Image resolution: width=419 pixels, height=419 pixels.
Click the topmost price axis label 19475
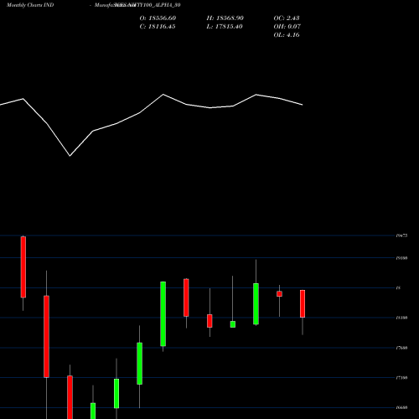pos(401,235)
